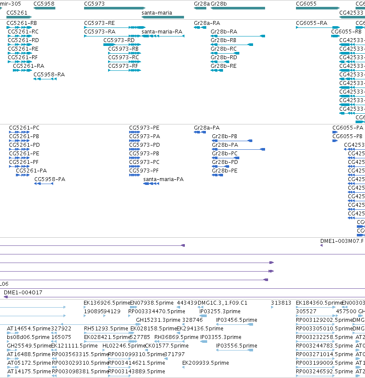The image size is (365, 378).
Task: Select EST EK184360.5prime
Action: pos(316,307)
